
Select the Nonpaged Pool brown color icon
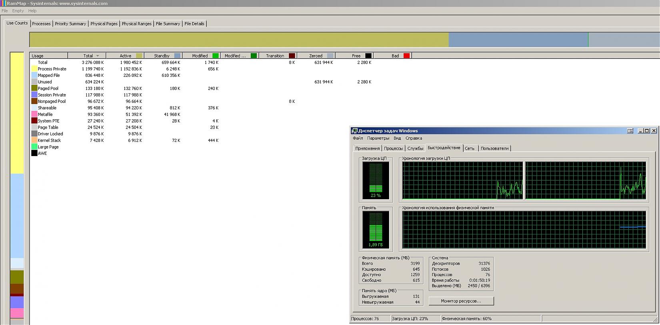[x=34, y=101]
